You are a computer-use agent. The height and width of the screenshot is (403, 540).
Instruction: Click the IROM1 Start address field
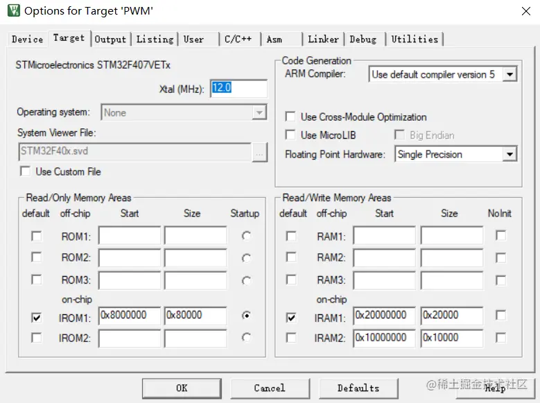130,316
